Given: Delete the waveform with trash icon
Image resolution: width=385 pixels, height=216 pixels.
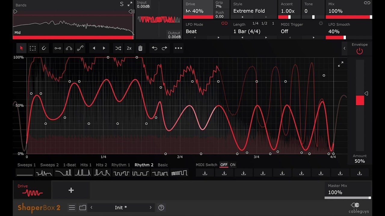Looking at the screenshot, I should pos(140,48).
